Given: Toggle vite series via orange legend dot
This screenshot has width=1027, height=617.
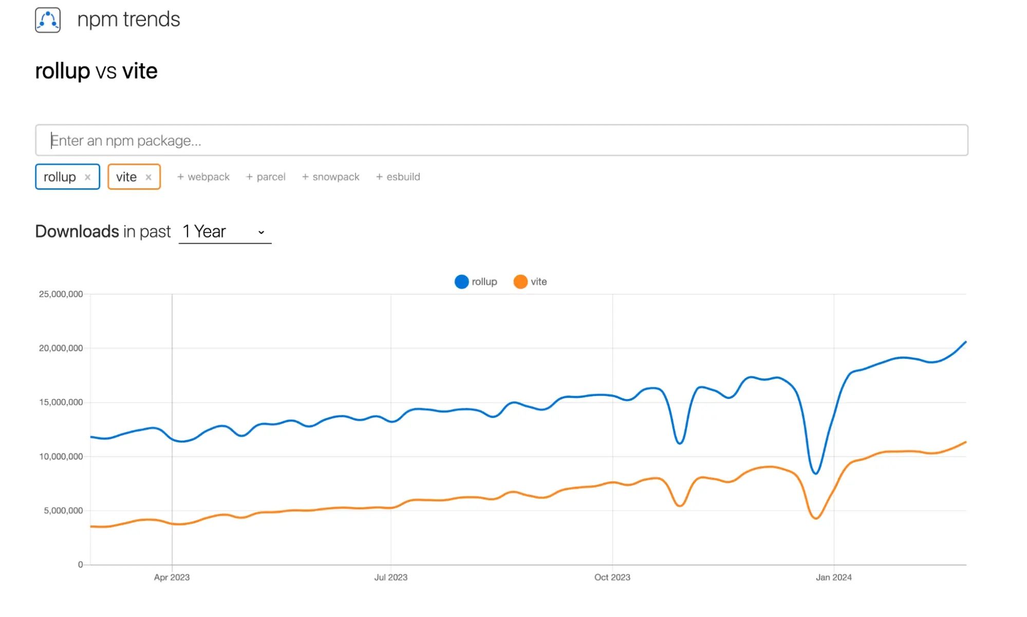Looking at the screenshot, I should pos(520,282).
